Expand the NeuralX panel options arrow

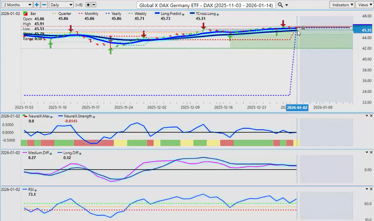366,116
